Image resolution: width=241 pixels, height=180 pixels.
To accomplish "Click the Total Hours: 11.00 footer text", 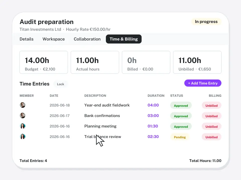I will tap(205, 160).
